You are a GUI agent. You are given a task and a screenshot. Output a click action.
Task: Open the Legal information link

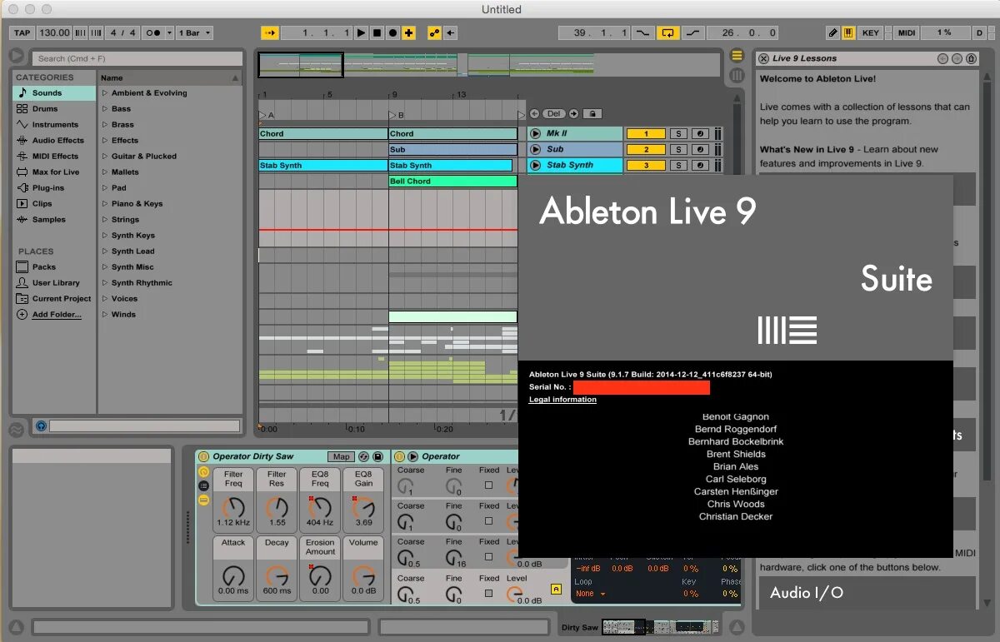coord(562,400)
